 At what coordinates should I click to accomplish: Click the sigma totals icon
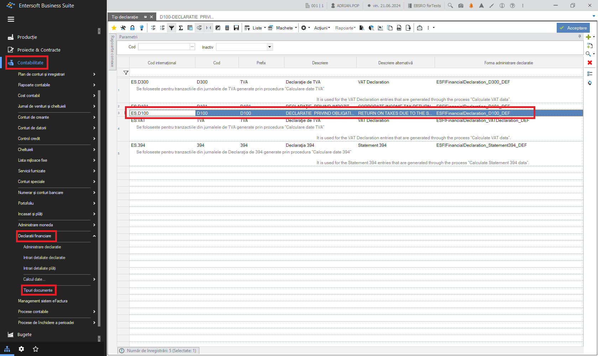click(x=181, y=28)
